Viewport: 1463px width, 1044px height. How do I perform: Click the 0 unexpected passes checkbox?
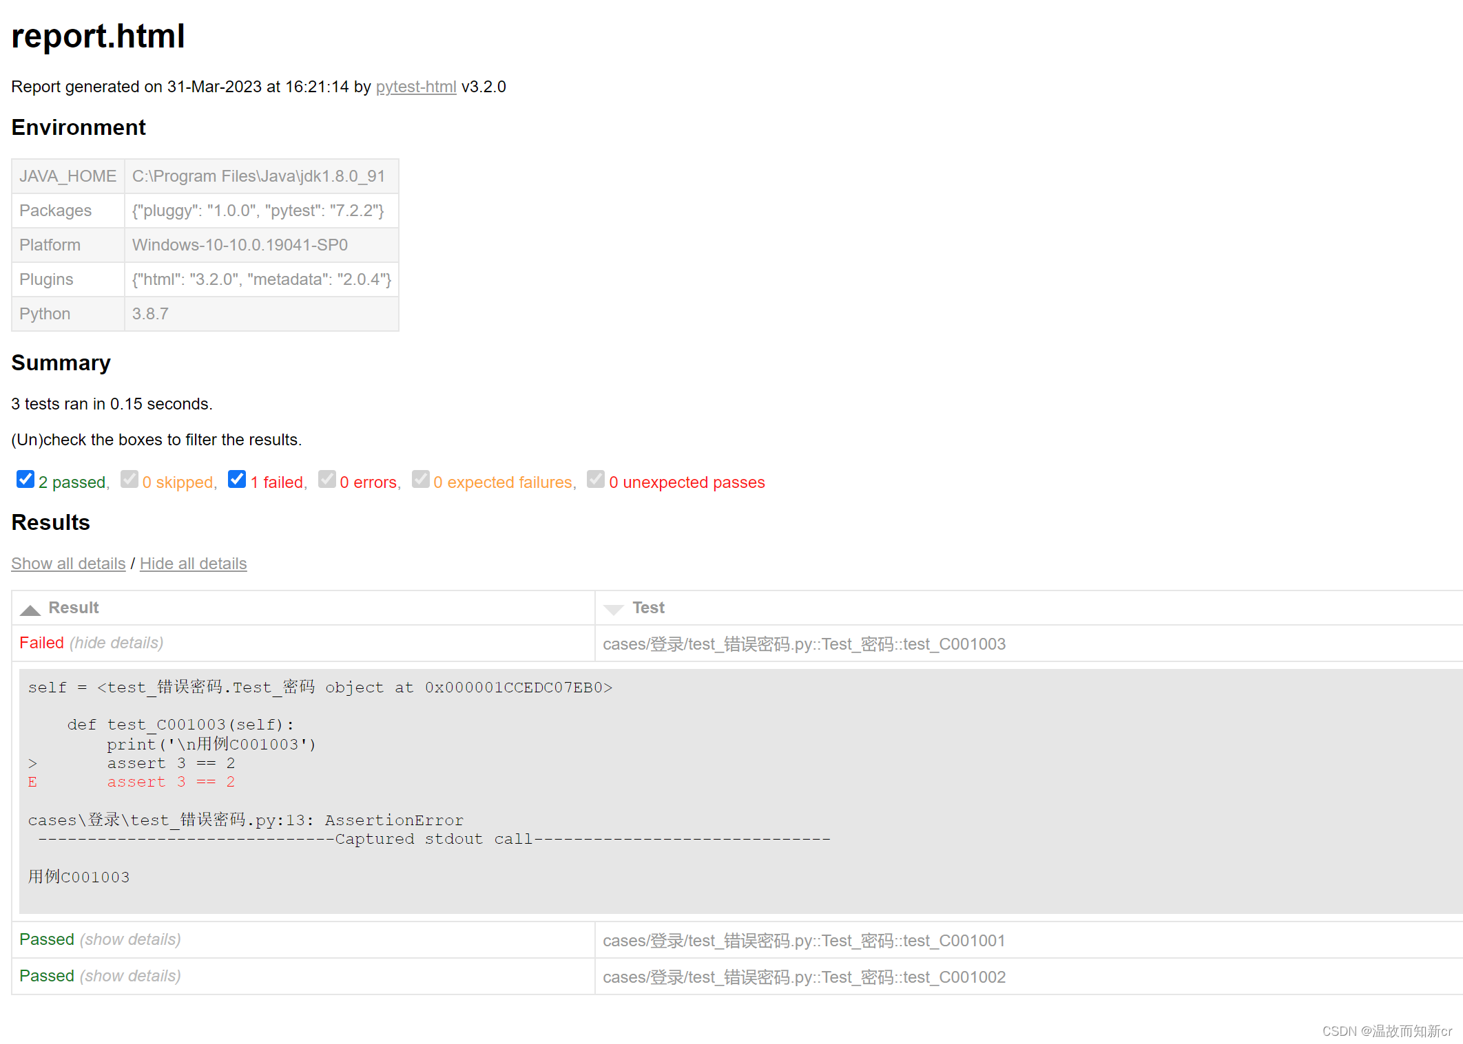[x=596, y=479]
